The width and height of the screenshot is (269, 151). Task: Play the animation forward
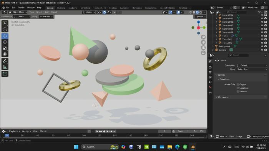pos(107,131)
